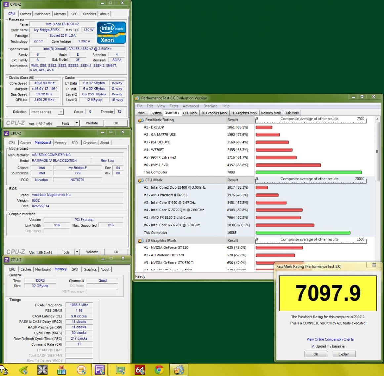
Task: Click the green This Computer bar under PassMark Rating
Action: [x=309, y=172]
